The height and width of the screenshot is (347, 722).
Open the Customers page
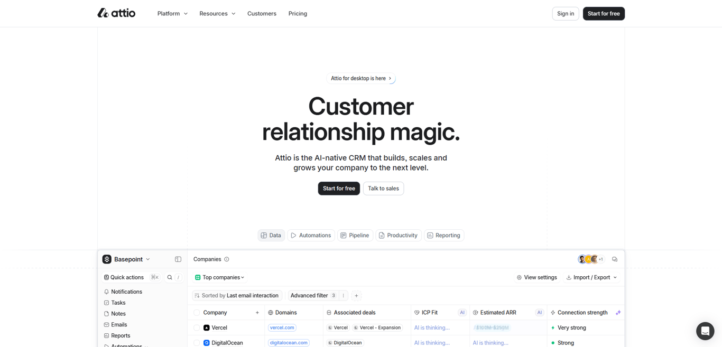(262, 14)
